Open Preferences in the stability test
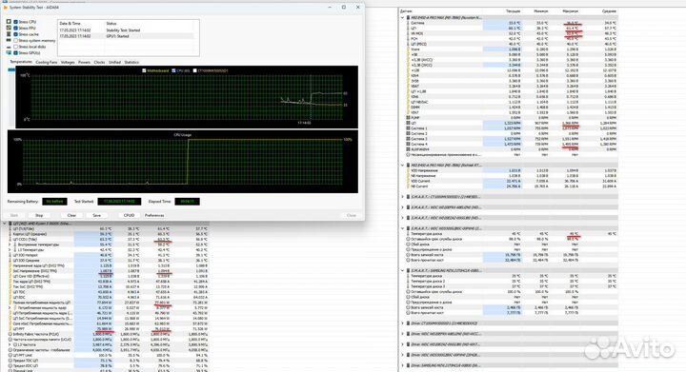This screenshot has height=372, width=686. click(x=154, y=215)
